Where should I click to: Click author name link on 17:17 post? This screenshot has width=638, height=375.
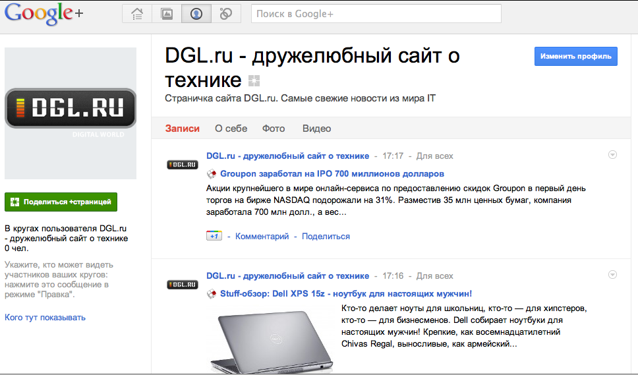pos(287,156)
